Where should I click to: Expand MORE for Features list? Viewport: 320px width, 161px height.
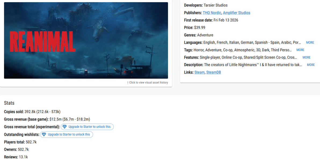(x=306, y=57)
